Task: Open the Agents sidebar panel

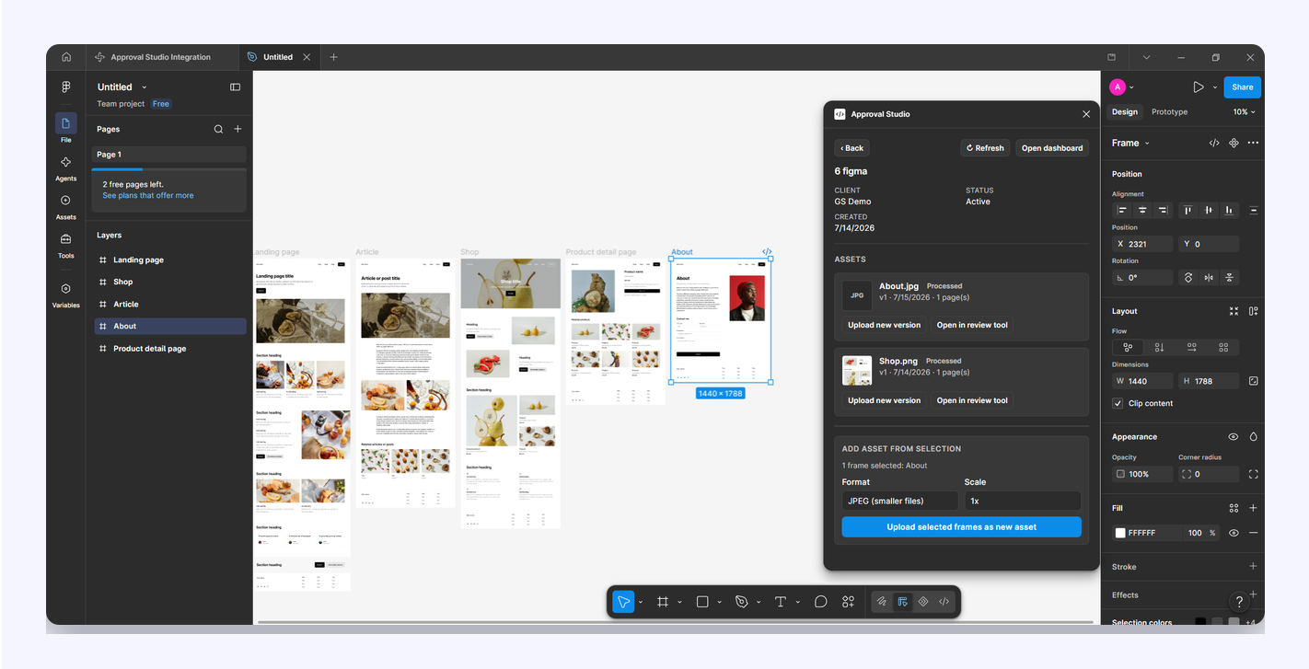Action: [65, 167]
